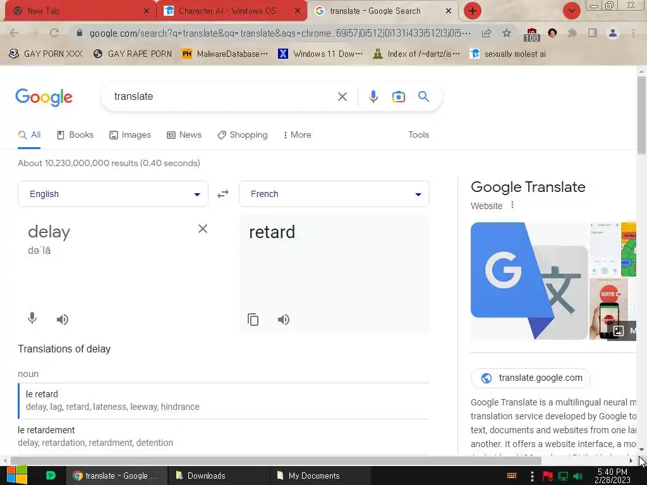Screen dimensions: 647x485
Task: Translate by voice microphone under source
Action: 32,319
